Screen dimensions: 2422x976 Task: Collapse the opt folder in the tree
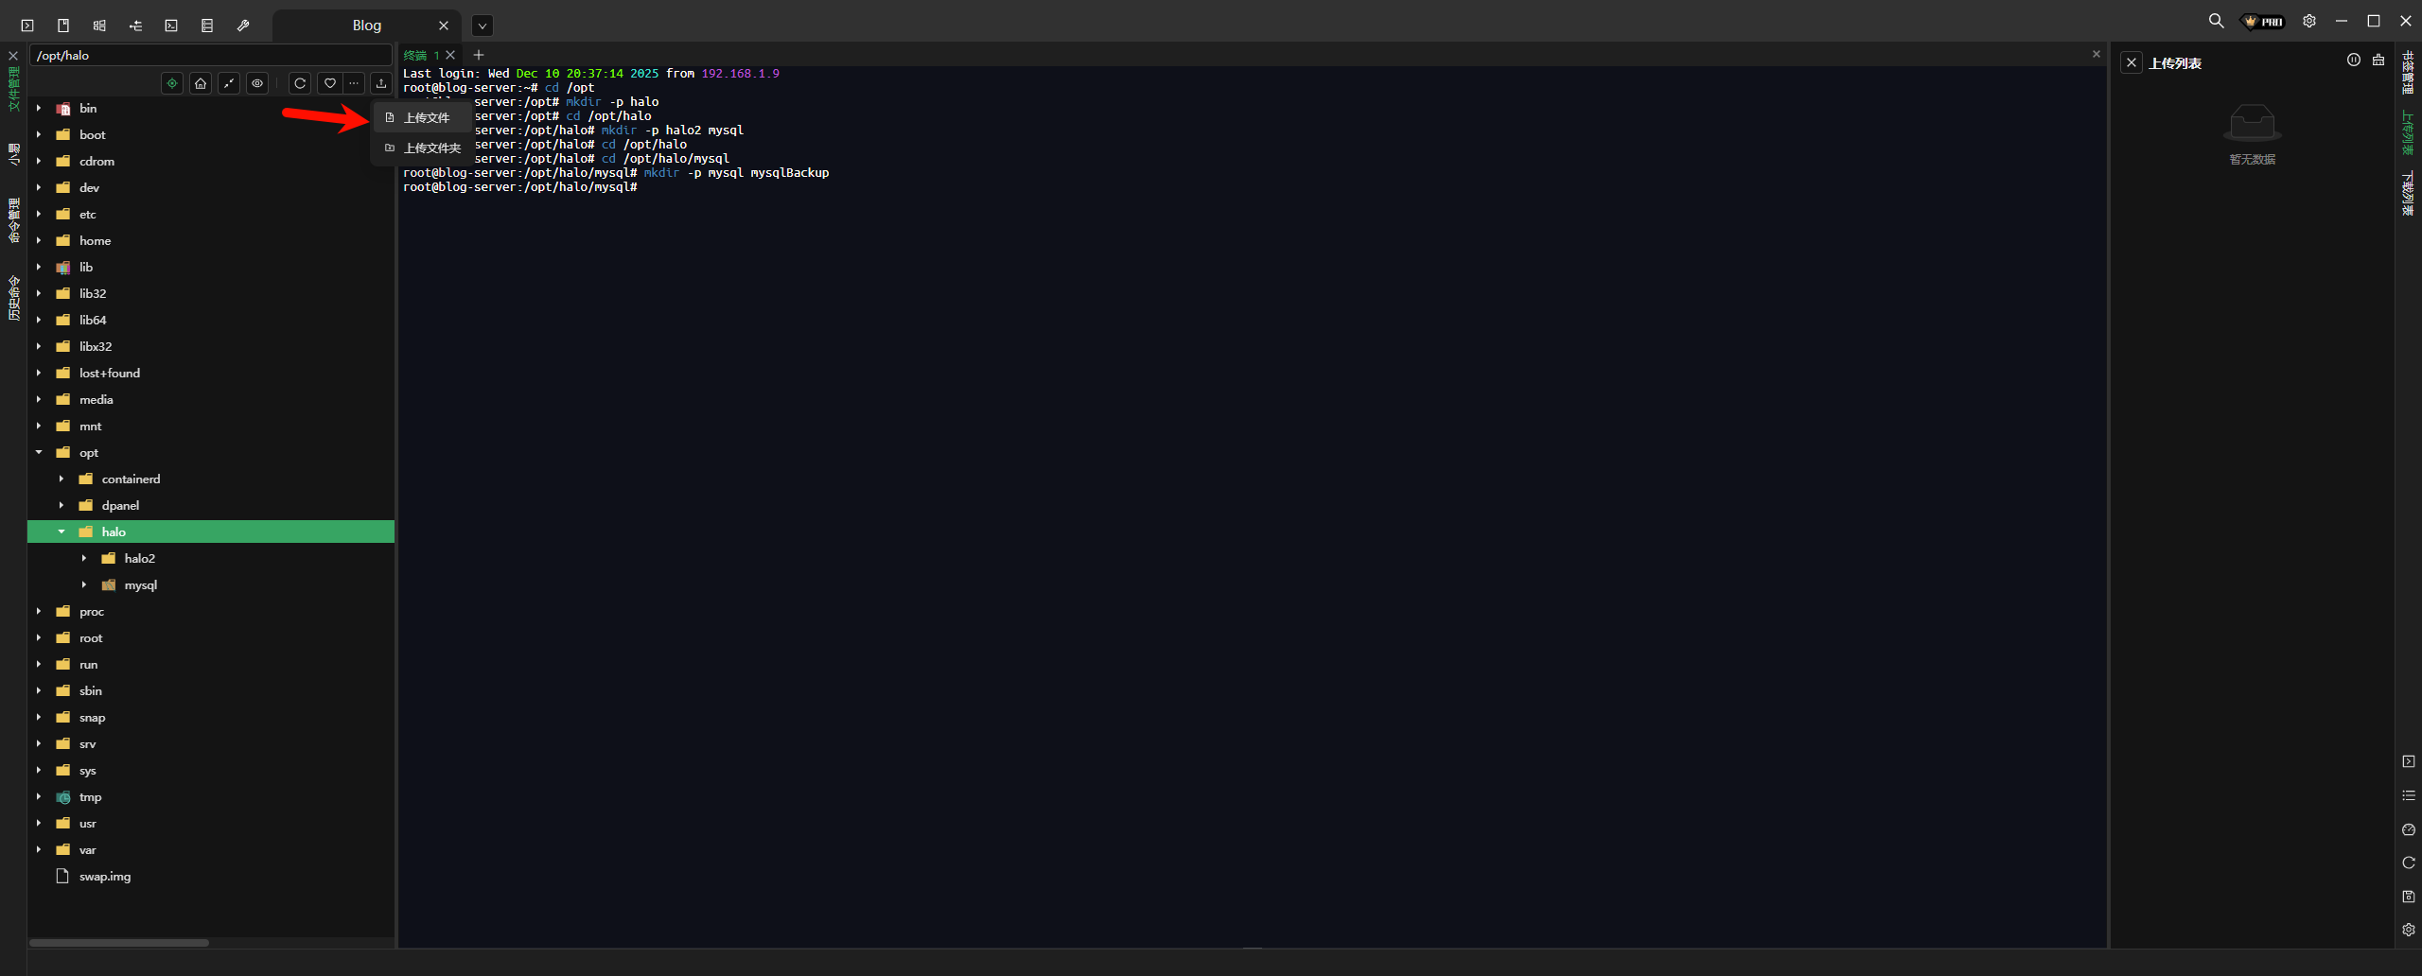click(x=39, y=452)
